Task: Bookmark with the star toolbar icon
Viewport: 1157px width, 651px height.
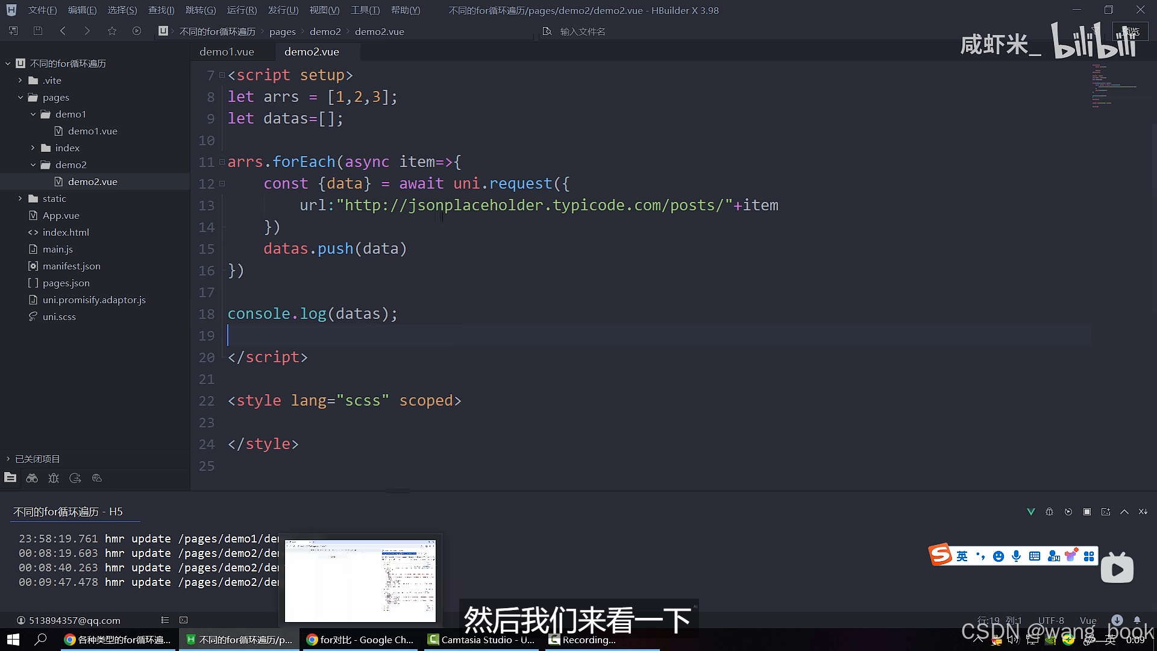Action: [x=112, y=31]
